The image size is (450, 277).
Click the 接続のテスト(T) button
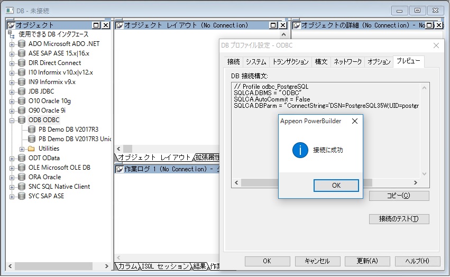click(x=399, y=219)
